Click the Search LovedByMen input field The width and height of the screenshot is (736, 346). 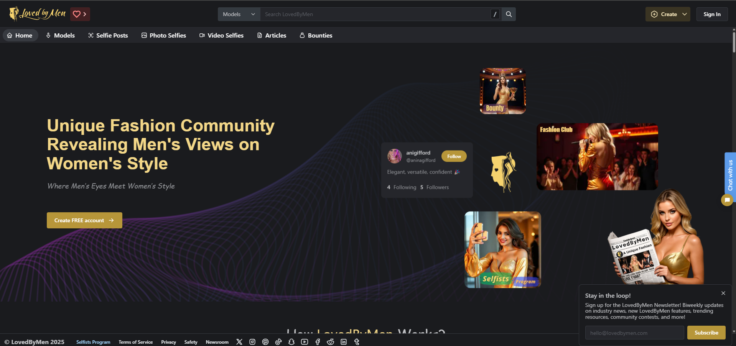(375, 14)
